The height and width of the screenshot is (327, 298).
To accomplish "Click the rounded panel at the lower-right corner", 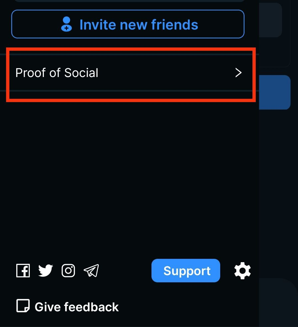I will click(x=279, y=304).
